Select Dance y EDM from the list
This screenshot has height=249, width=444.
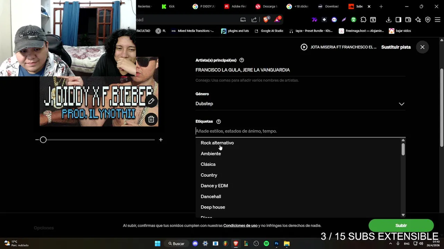coord(214,186)
